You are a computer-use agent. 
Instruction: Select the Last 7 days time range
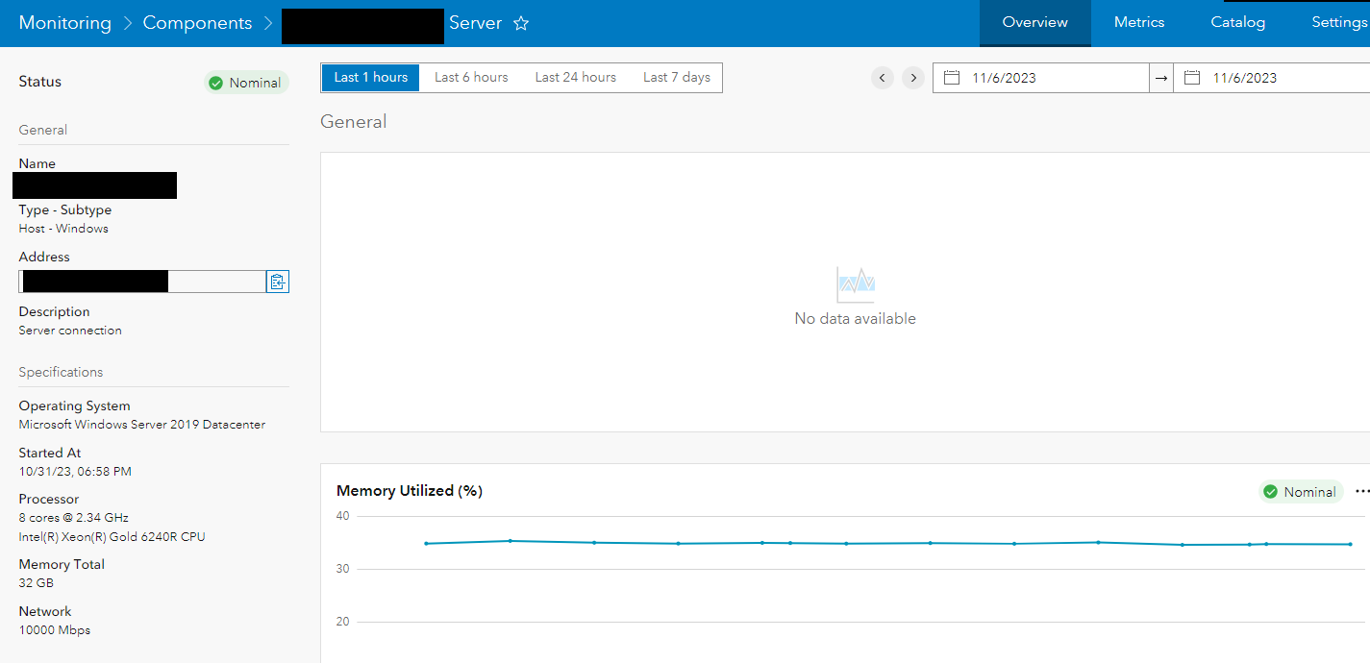[x=676, y=77]
